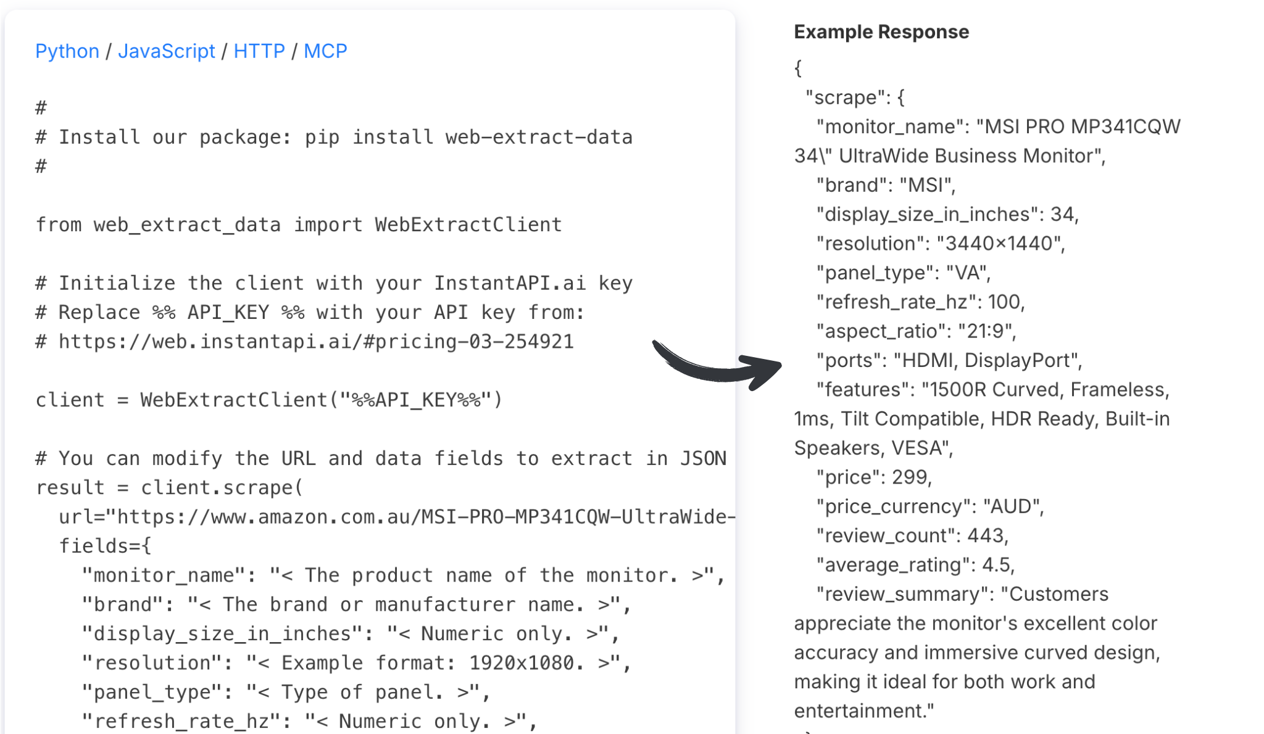Click the %%API_KEY%% client initialization line
1264x734 pixels.
click(269, 400)
